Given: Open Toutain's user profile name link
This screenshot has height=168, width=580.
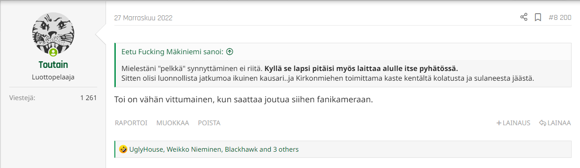Looking at the screenshot, I should [x=53, y=65].
